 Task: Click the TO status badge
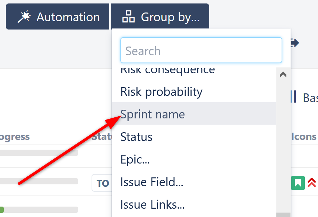(x=102, y=183)
